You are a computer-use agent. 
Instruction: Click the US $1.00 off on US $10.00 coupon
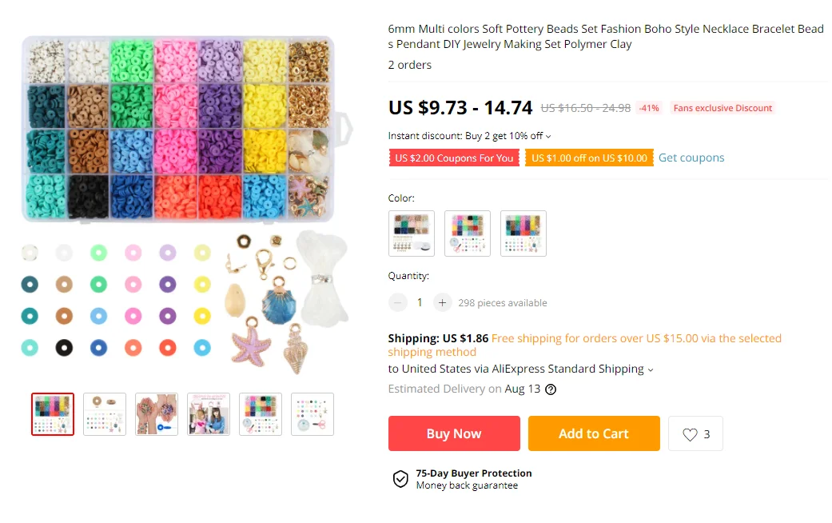pos(589,158)
